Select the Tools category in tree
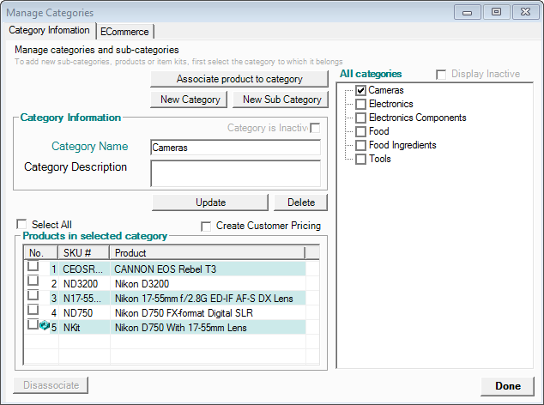Image resolution: width=544 pixels, height=405 pixels. pos(379,159)
